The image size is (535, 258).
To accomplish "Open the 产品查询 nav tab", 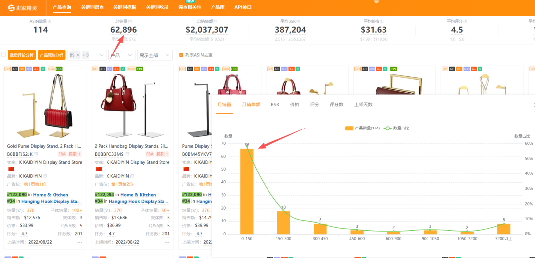I will [62, 7].
